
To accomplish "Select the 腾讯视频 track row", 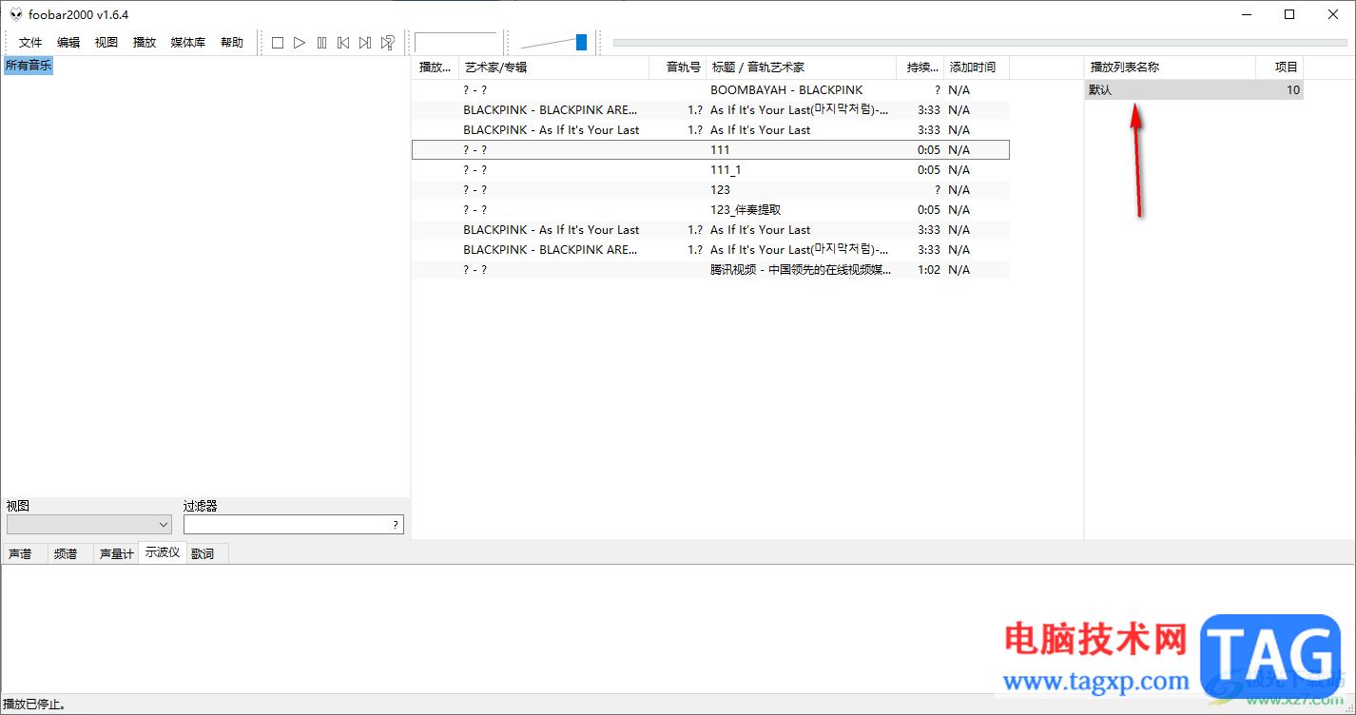I will pos(710,270).
